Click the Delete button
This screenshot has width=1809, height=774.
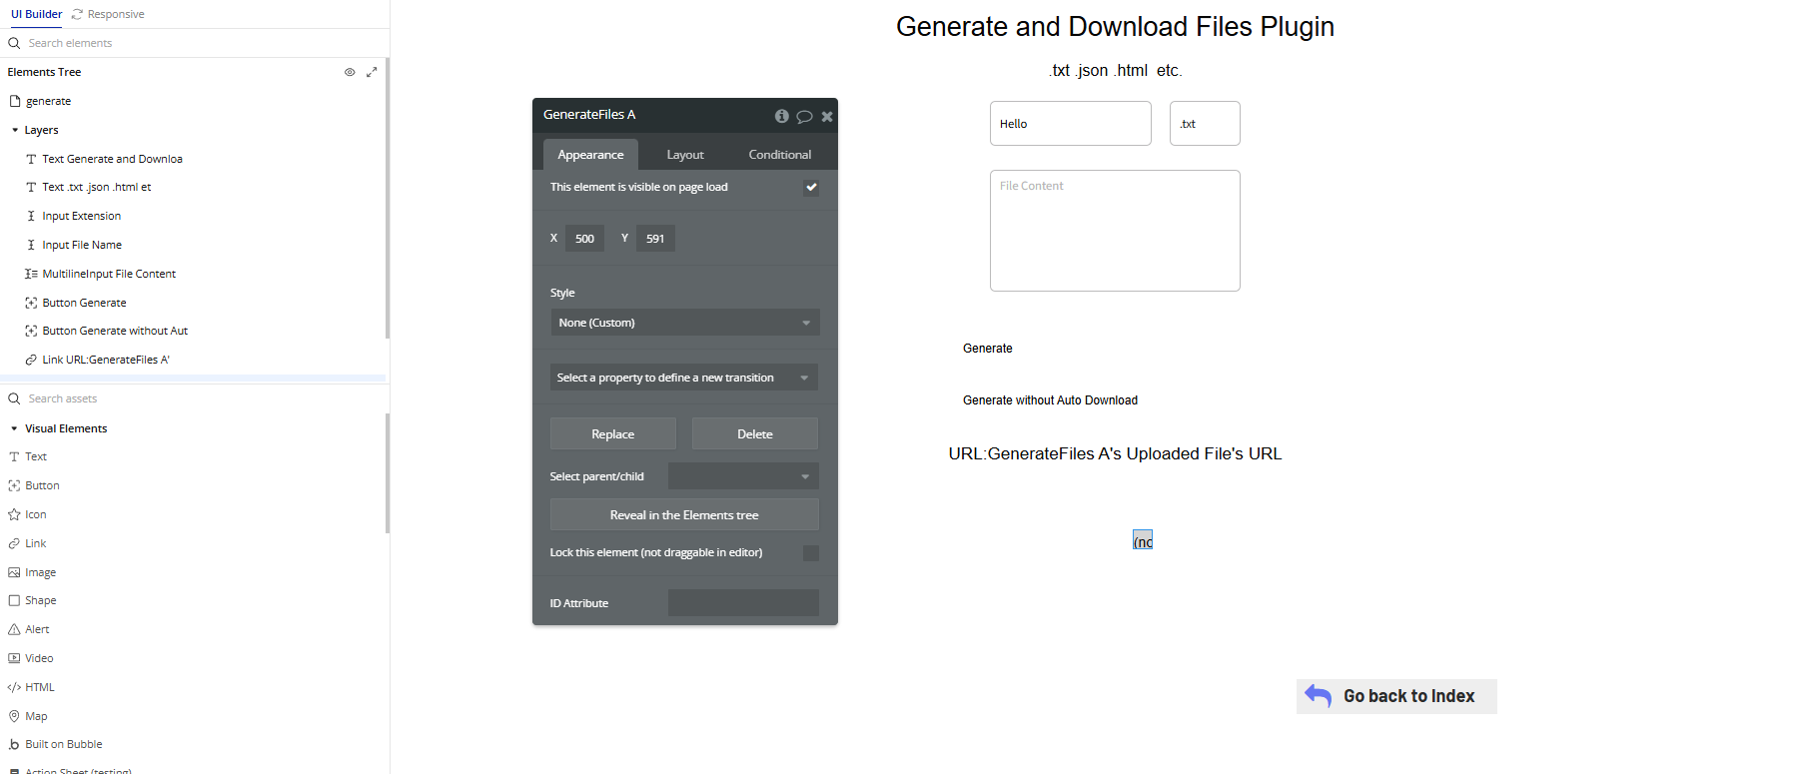(x=755, y=434)
